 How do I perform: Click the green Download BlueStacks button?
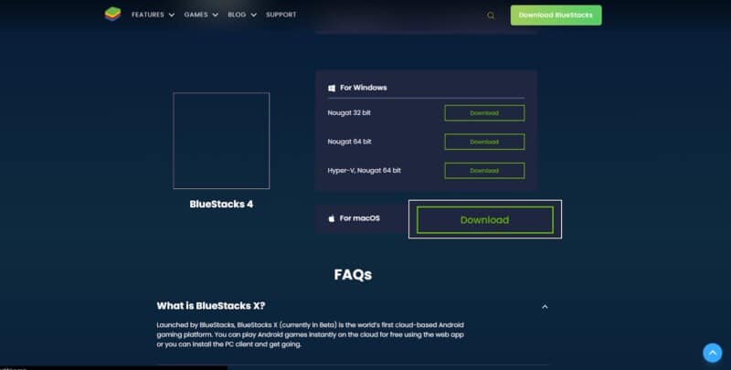point(556,16)
